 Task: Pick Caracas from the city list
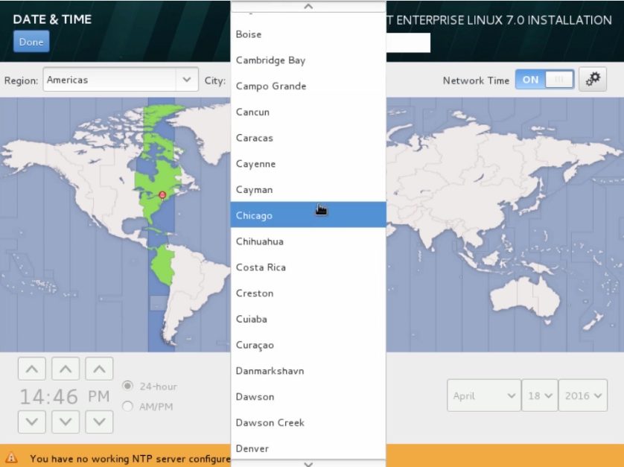(308, 138)
